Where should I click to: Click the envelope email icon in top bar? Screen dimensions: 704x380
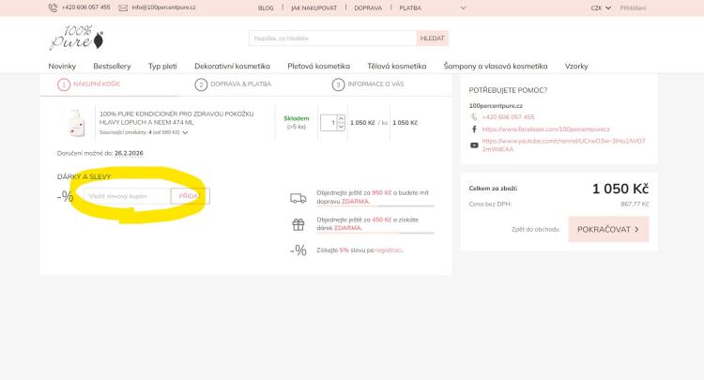(123, 8)
